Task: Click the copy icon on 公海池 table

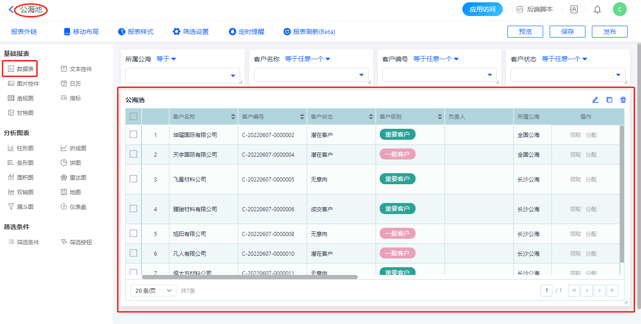Action: click(x=609, y=100)
